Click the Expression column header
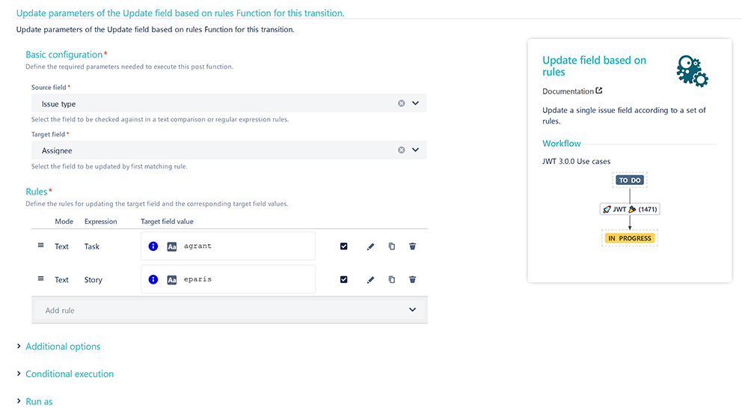The image size is (748, 417). [101, 222]
